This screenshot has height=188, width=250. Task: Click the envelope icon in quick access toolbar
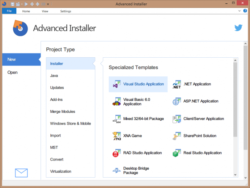click(x=43, y=4)
